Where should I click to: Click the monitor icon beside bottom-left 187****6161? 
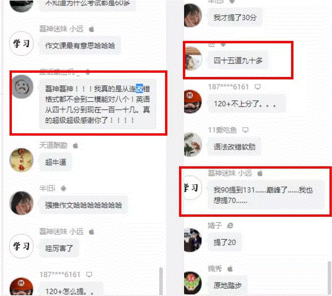point(89,275)
